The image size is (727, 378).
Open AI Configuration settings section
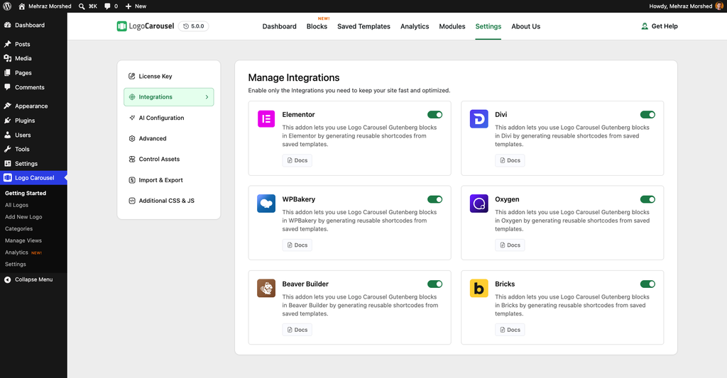click(x=169, y=118)
